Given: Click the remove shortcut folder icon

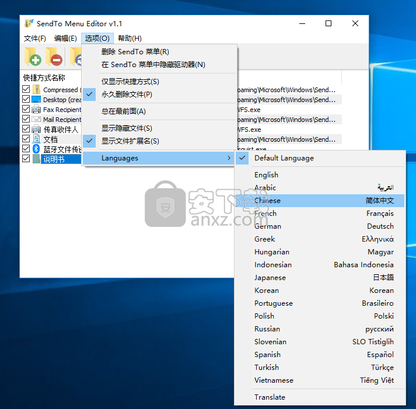Looking at the screenshot, I should pyautogui.click(x=54, y=56).
